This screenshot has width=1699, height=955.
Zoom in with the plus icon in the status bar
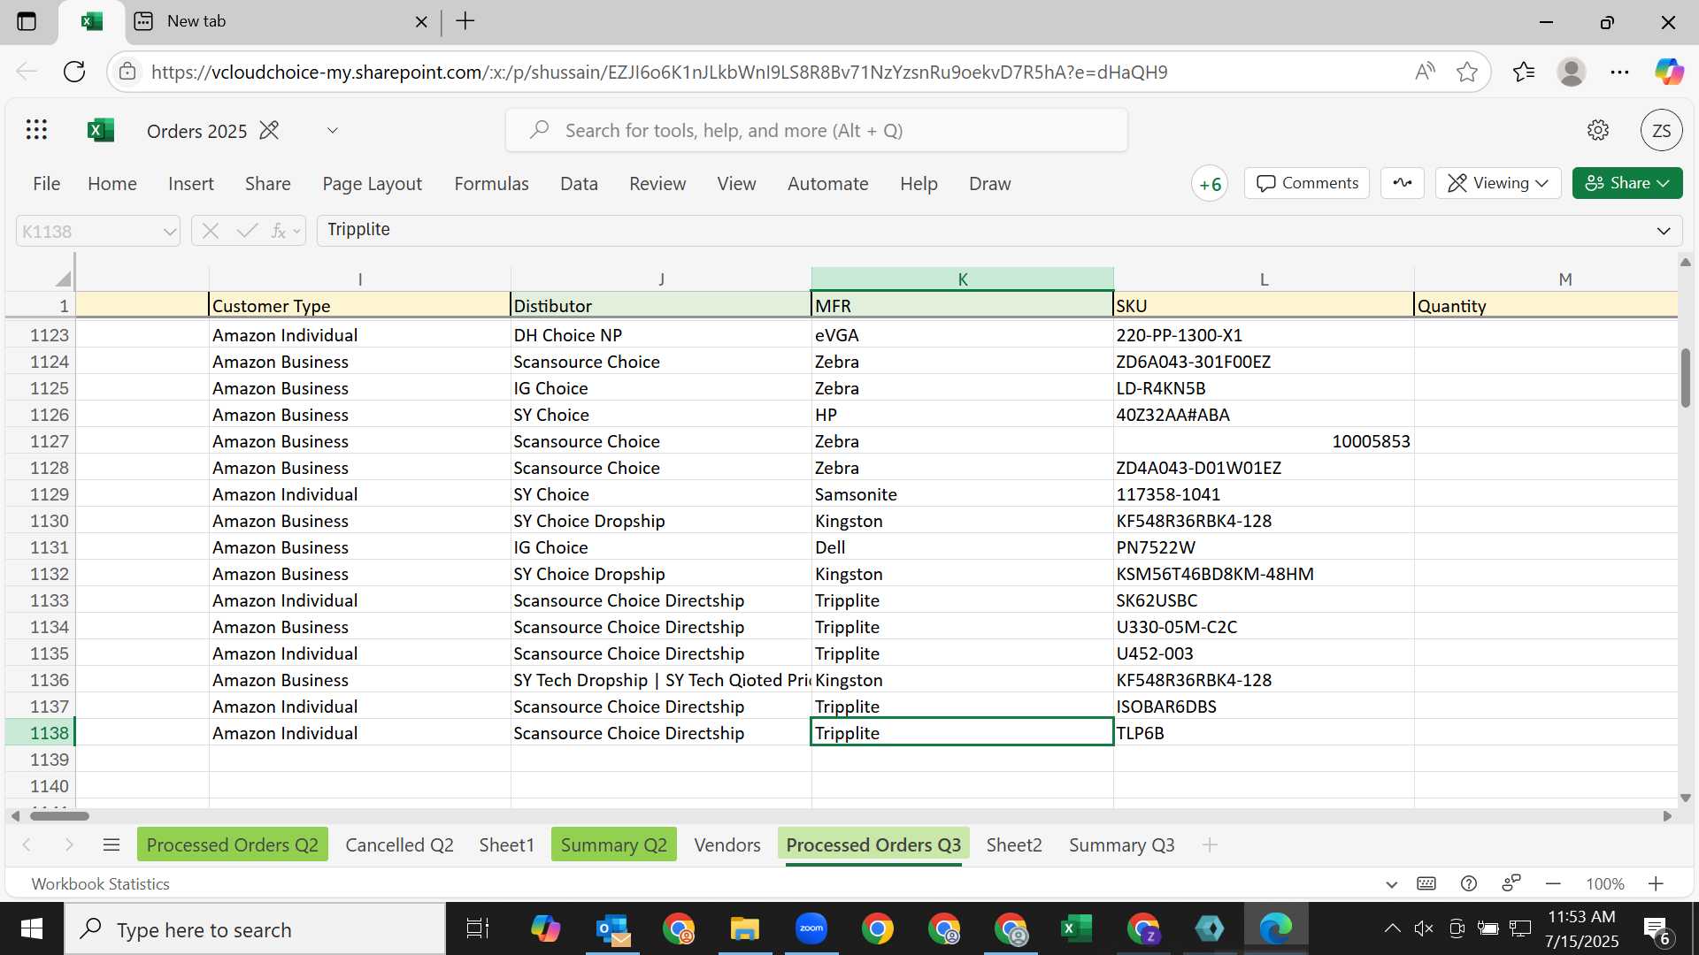[x=1656, y=883]
